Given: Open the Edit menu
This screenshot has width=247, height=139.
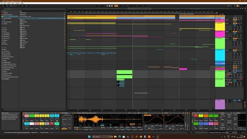Looking at the screenshot, I should point(5,3).
